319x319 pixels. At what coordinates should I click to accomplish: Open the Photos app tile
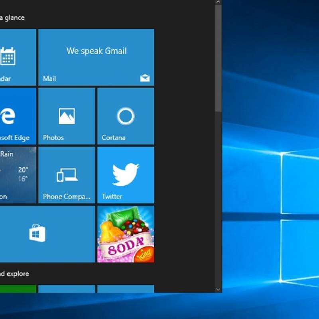[67, 116]
